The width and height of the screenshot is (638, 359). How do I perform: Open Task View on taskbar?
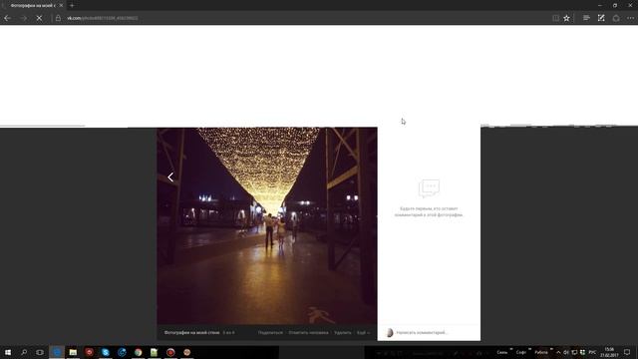(x=40, y=352)
